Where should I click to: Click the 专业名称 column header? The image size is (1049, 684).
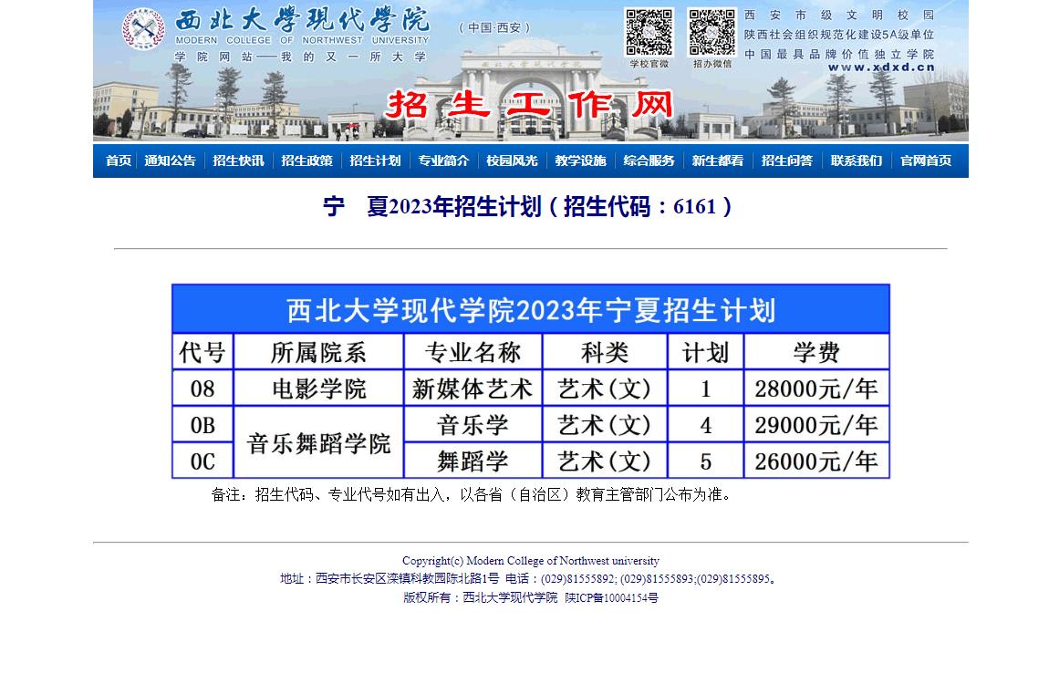pos(473,352)
